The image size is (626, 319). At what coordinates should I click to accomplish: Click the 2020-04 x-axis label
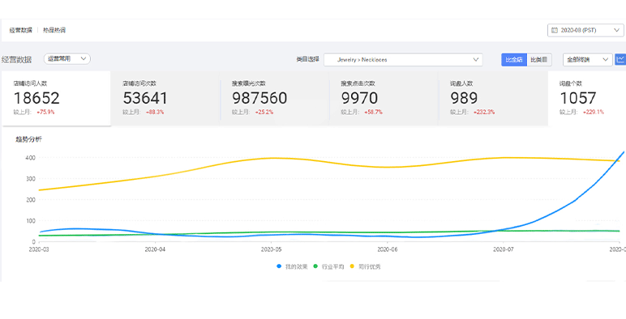pyautogui.click(x=156, y=249)
